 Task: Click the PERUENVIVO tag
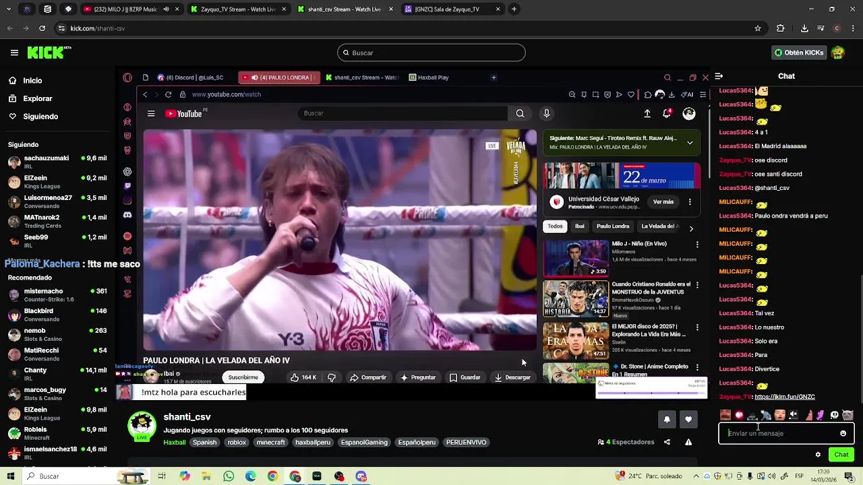point(466,443)
